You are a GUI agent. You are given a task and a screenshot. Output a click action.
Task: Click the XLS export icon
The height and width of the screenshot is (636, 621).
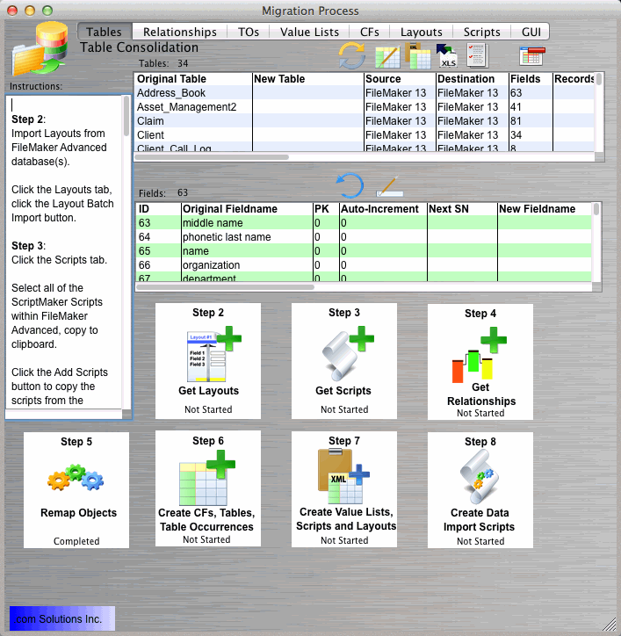click(x=447, y=56)
